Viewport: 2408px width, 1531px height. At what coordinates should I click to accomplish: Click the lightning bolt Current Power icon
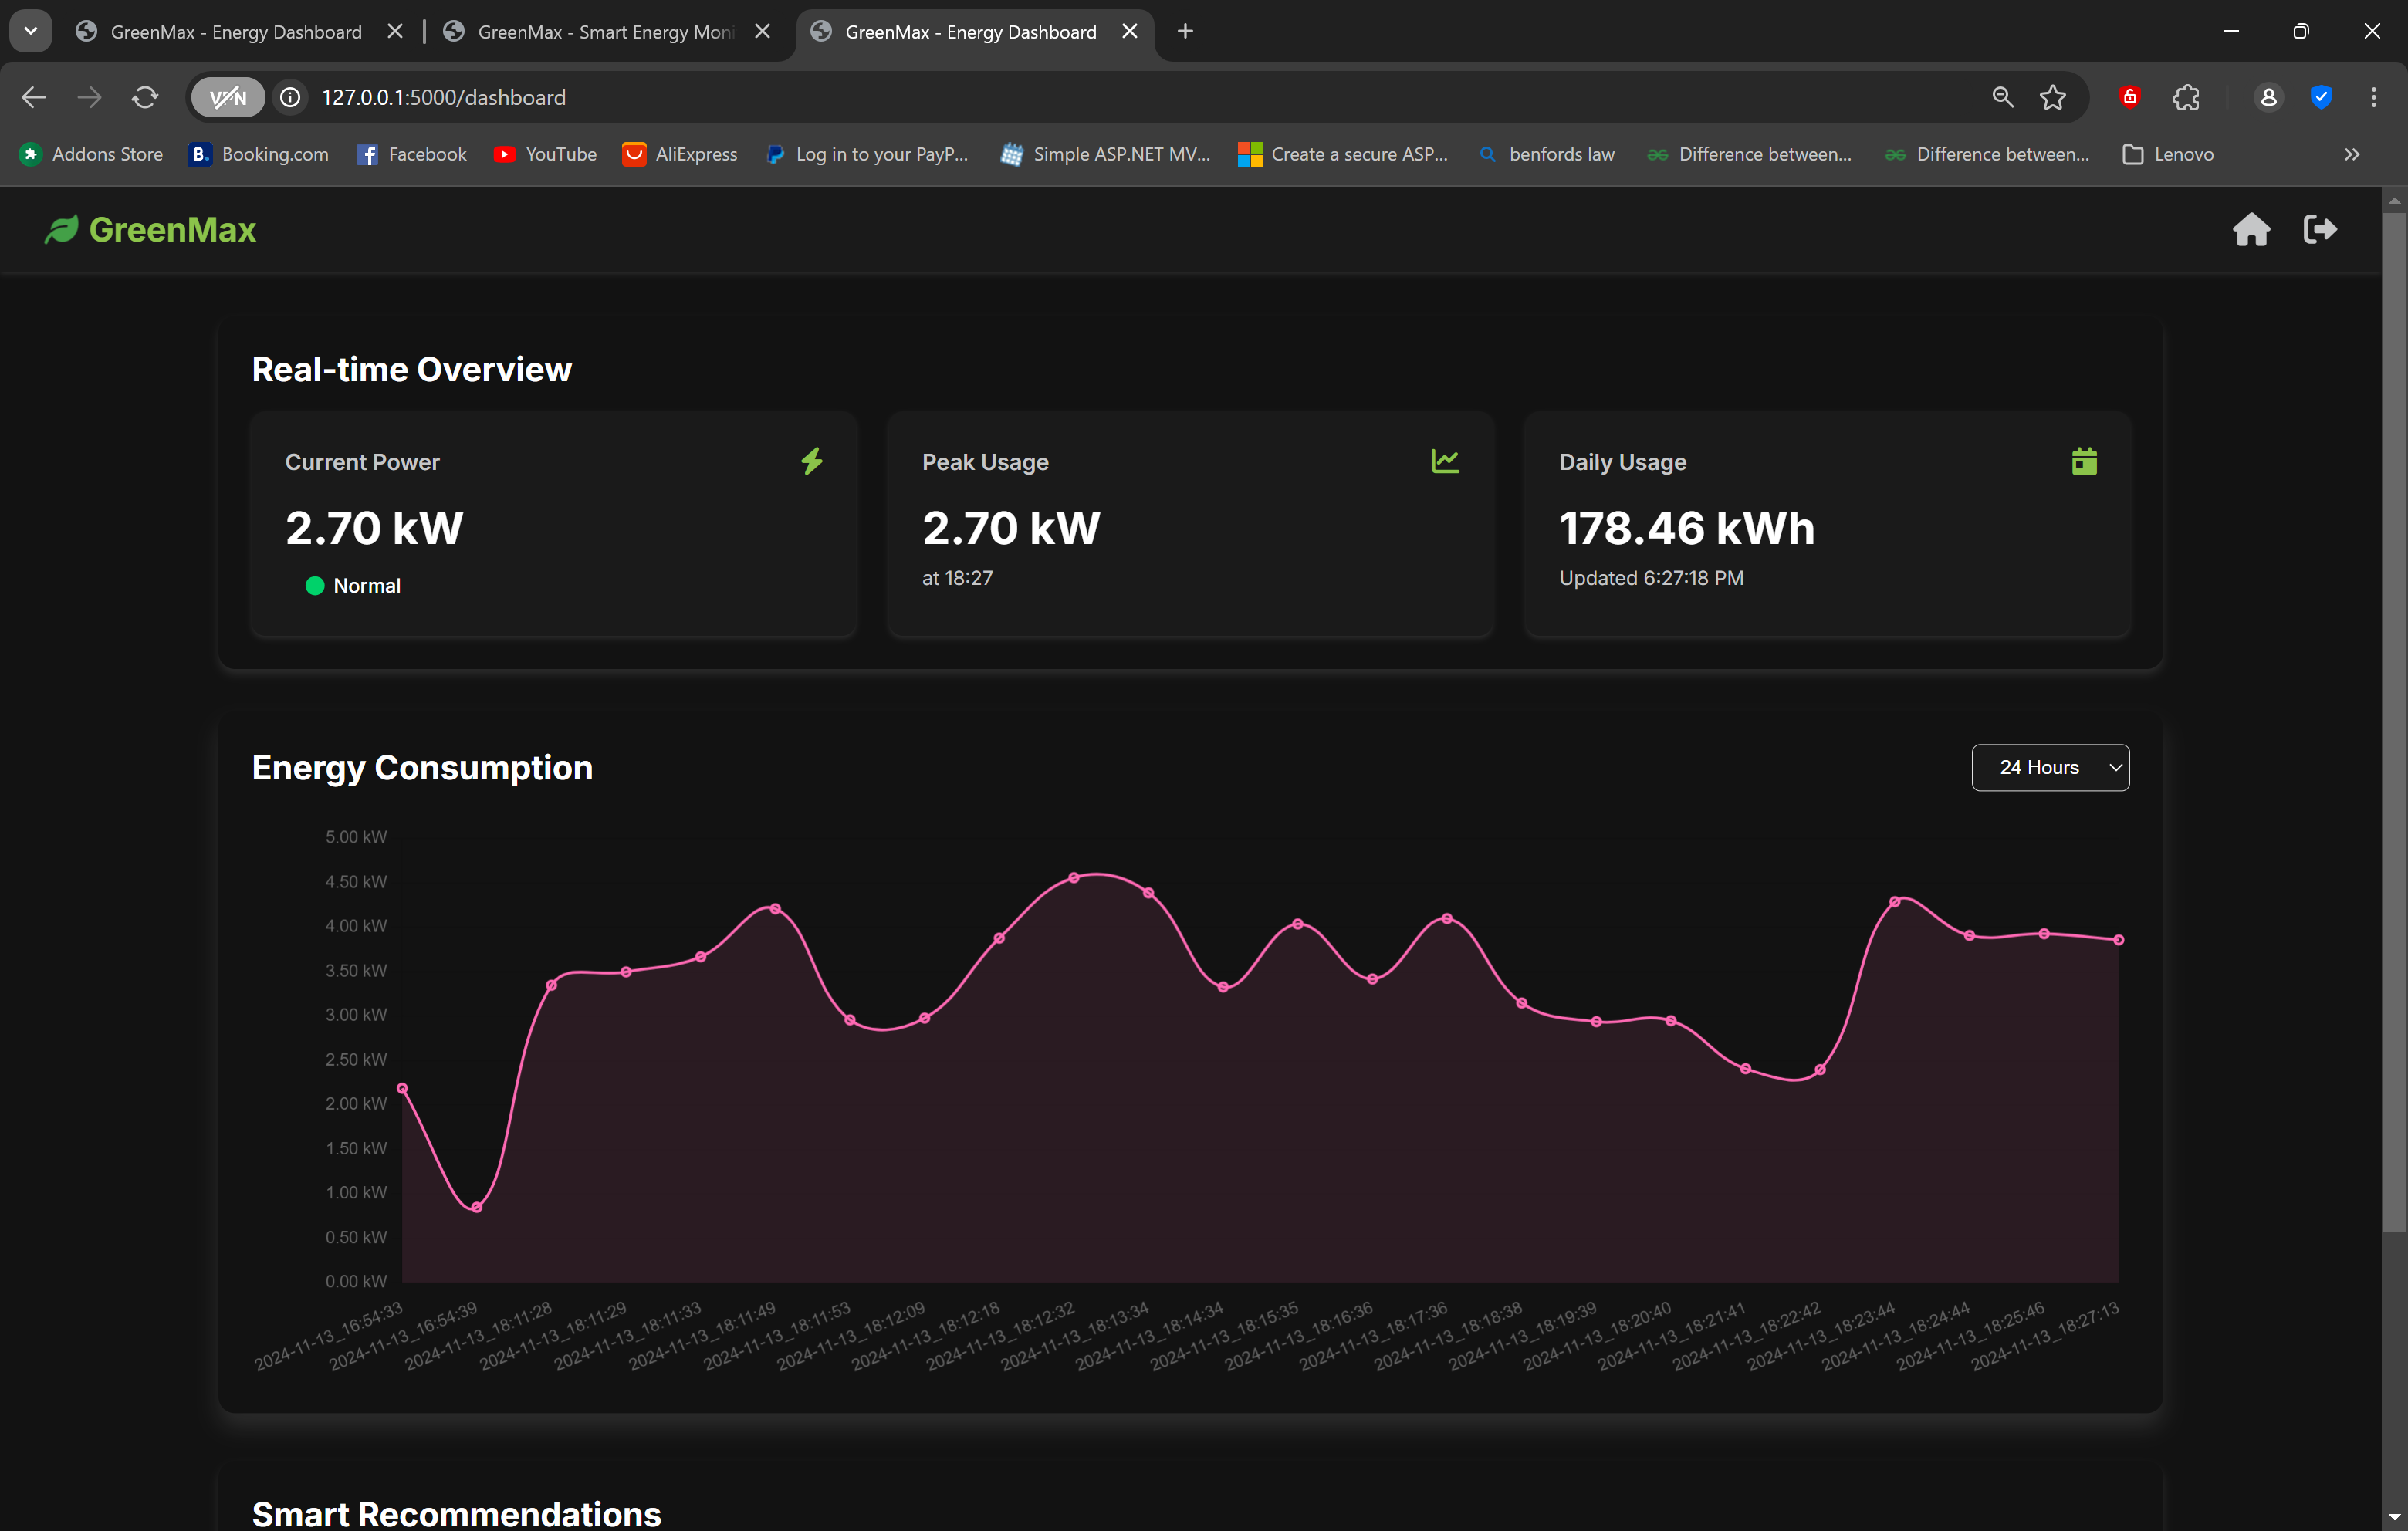point(812,461)
